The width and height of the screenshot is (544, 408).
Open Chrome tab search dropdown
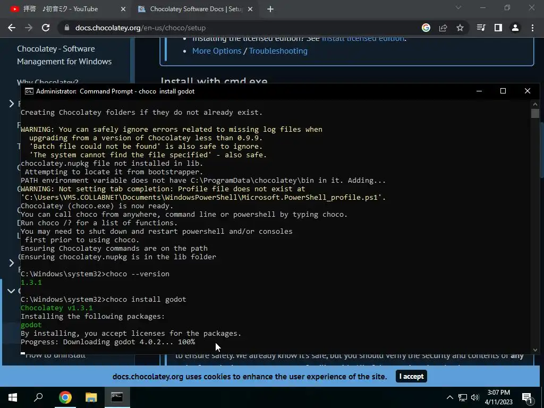coord(458,7)
